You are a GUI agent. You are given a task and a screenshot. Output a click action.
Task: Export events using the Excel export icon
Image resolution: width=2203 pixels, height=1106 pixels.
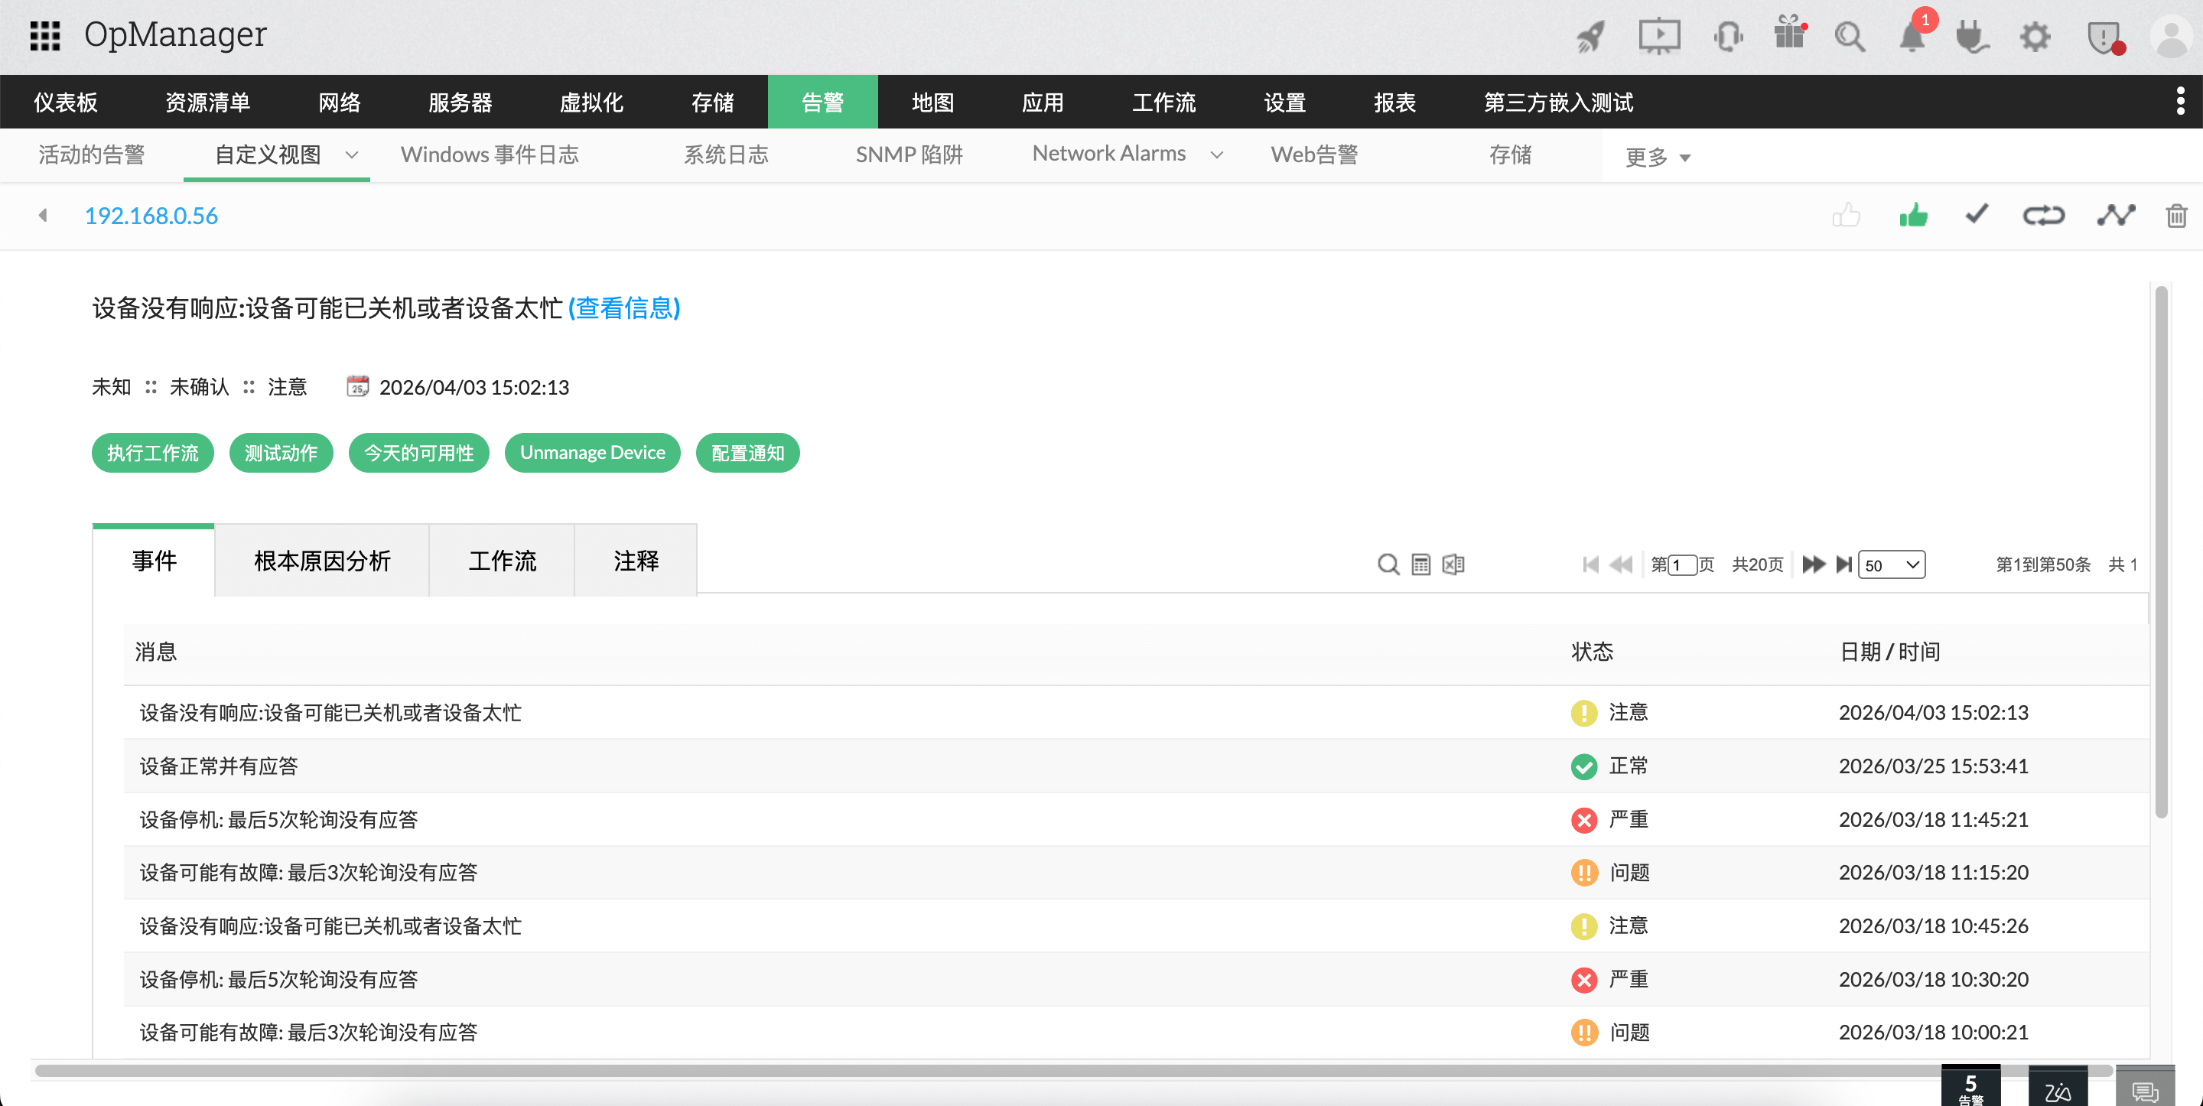coord(1453,564)
